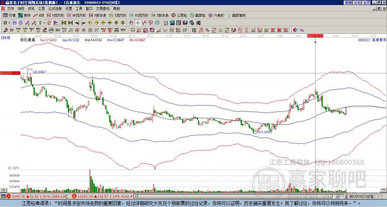Click the 2022-12-12 date marker on timeline
This screenshot has height=207, width=387.
315,35
